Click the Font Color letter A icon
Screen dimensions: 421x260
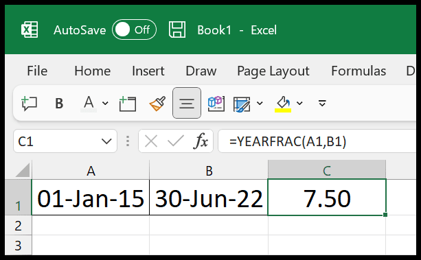pos(89,104)
